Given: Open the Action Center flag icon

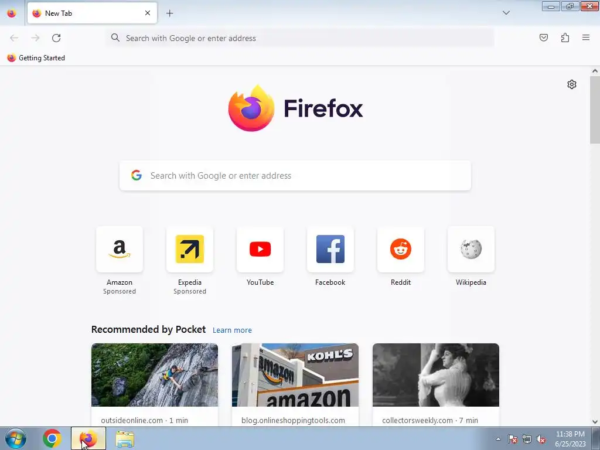Looking at the screenshot, I should (513, 439).
